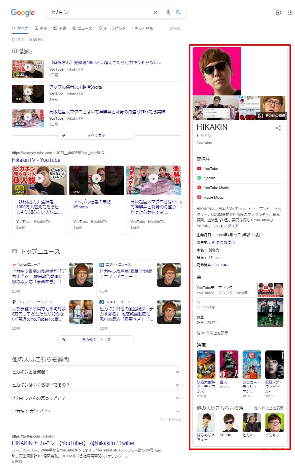The height and width of the screenshot is (466, 295).
Task: Open the settings gear icon
Action: pos(278,13)
